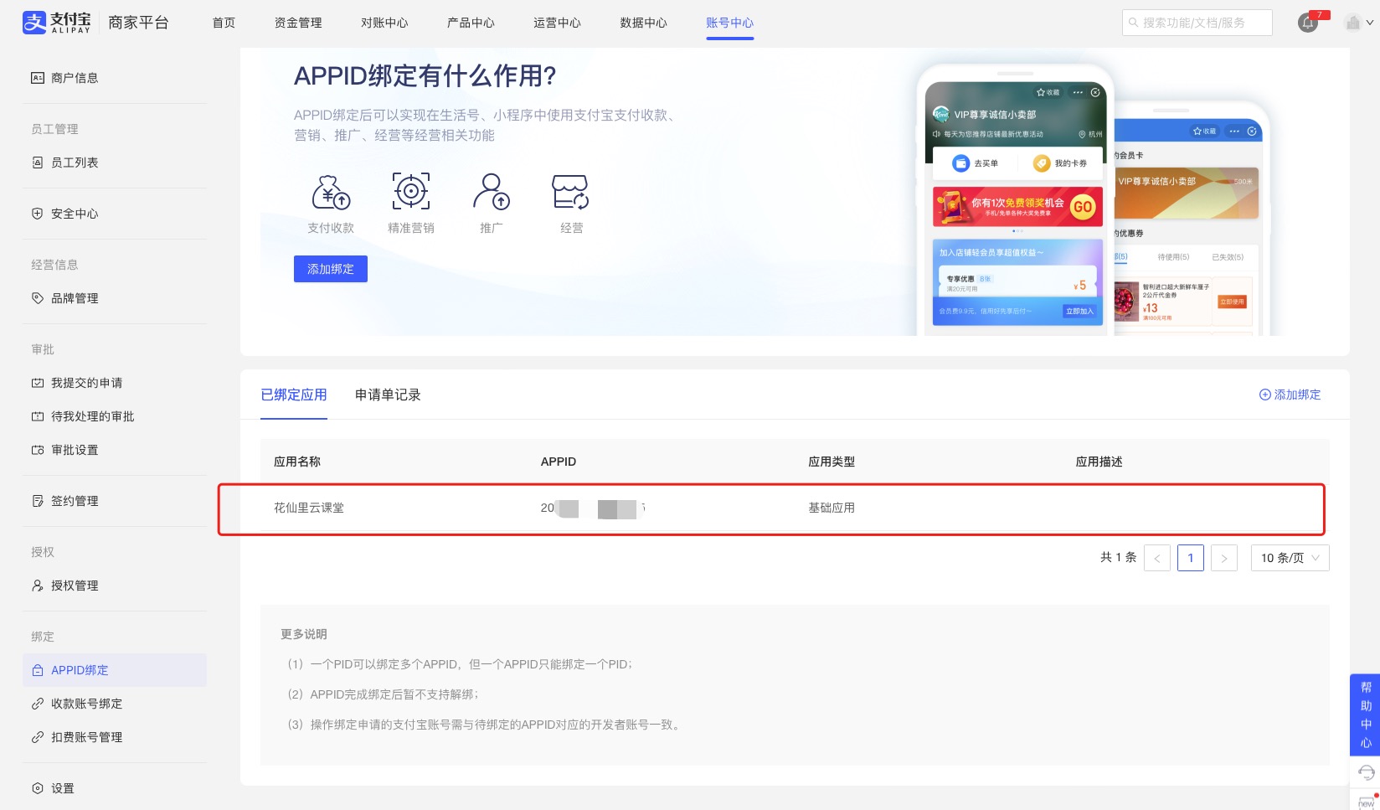Click the Alipay logo
The height and width of the screenshot is (810, 1380).
(x=56, y=23)
